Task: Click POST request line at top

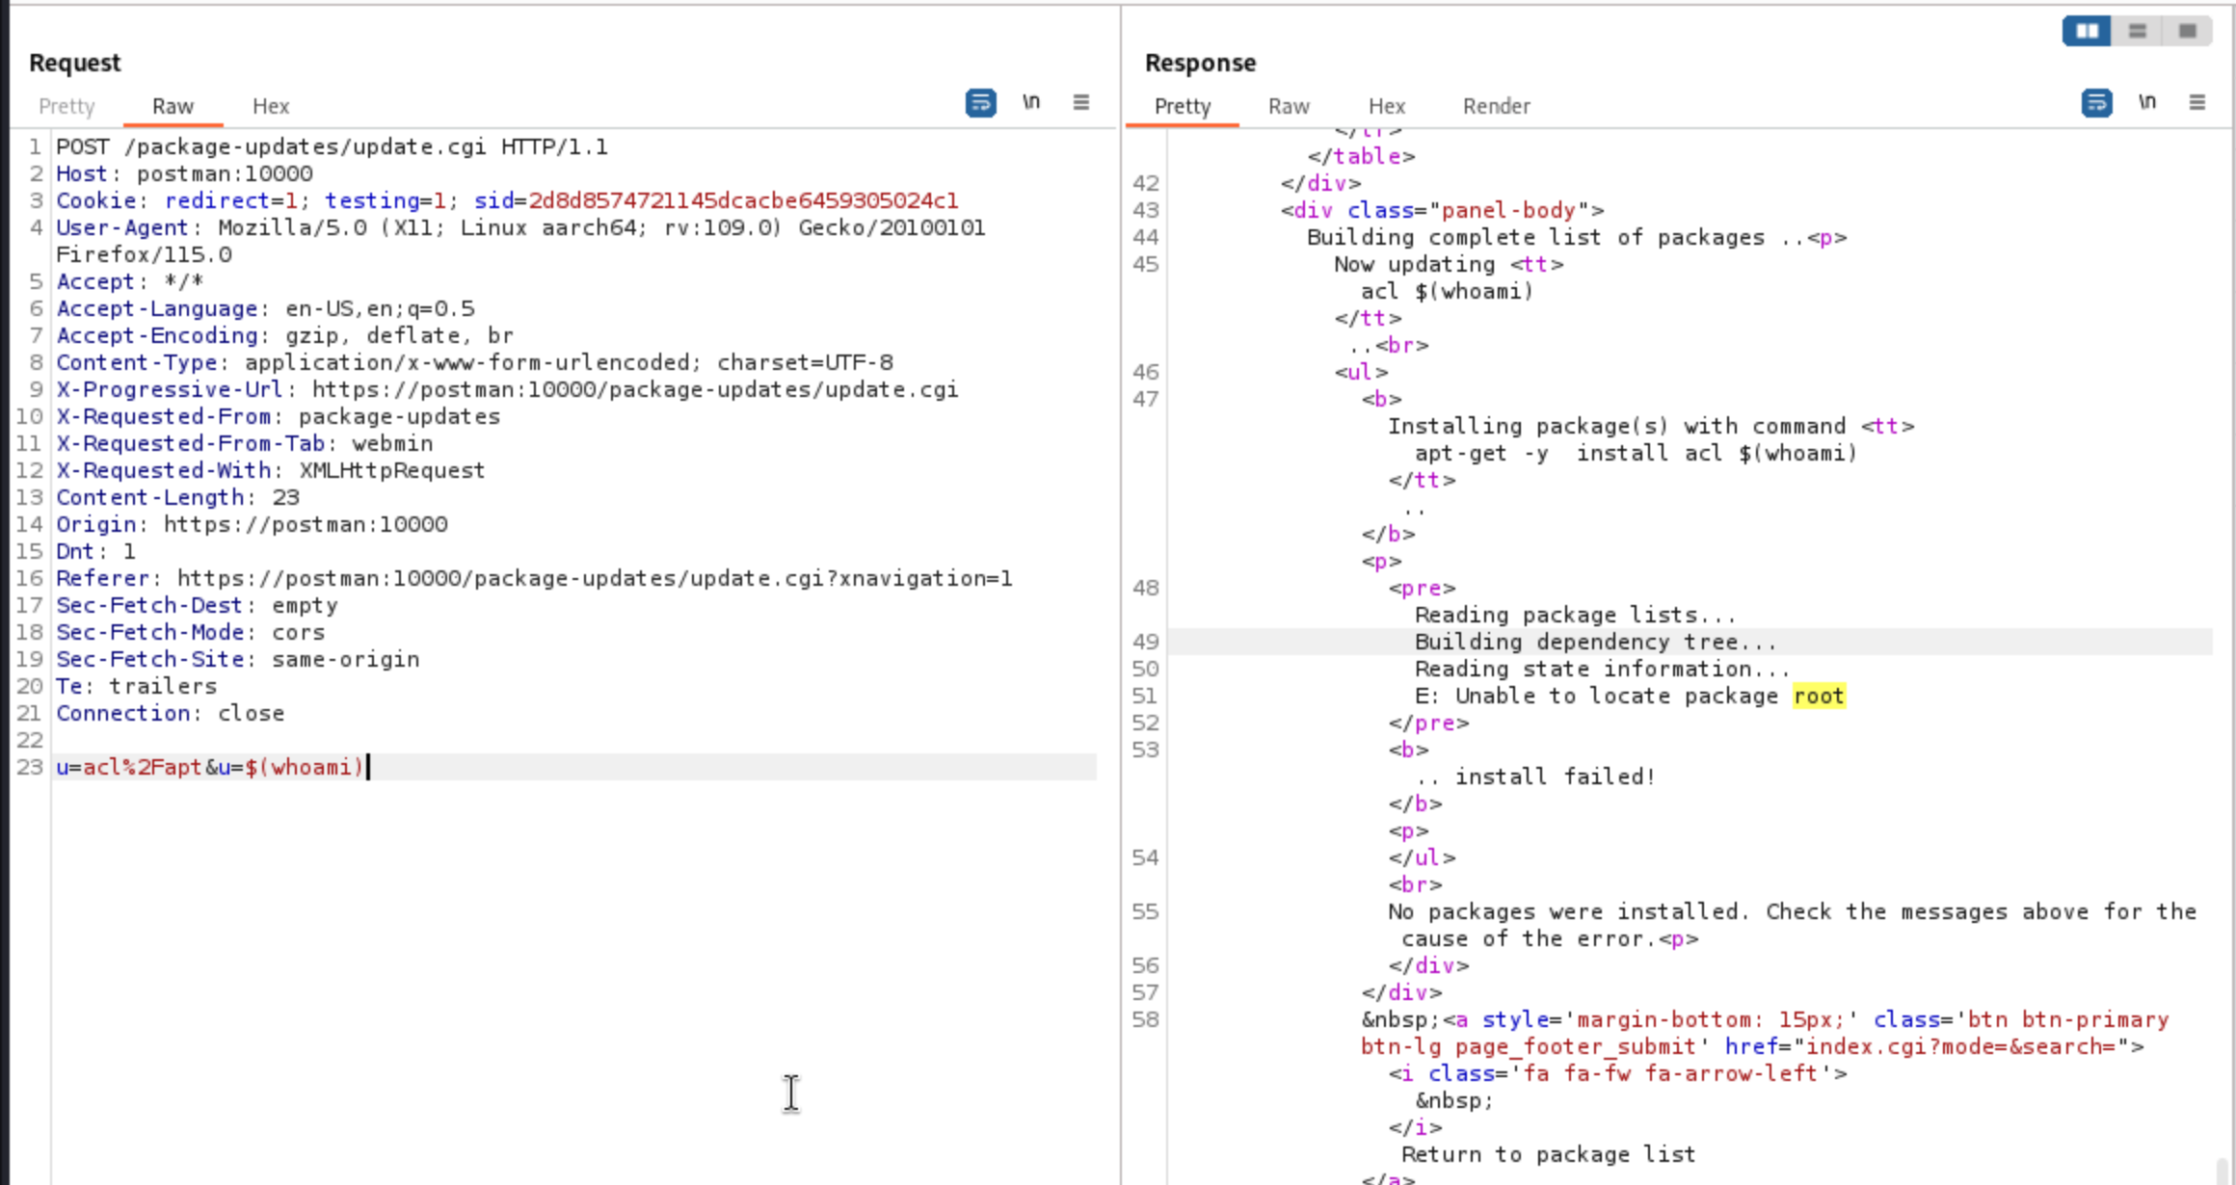Action: click(x=332, y=146)
